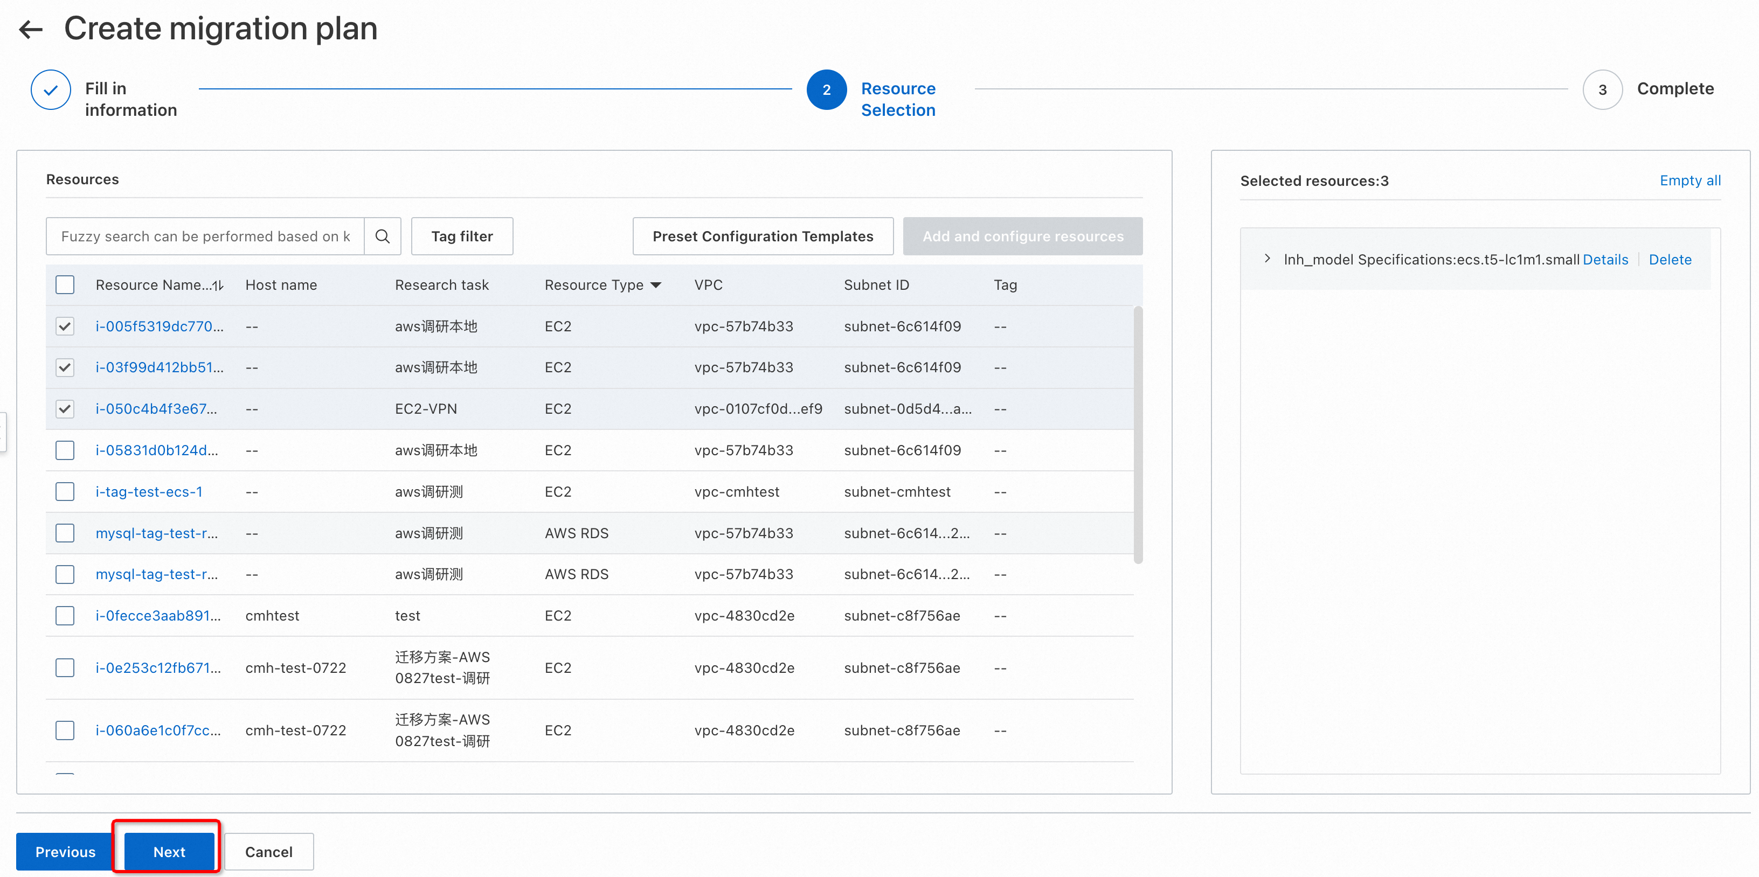Go back with the Previous button
Image resolution: width=1759 pixels, height=877 pixels.
click(x=66, y=852)
